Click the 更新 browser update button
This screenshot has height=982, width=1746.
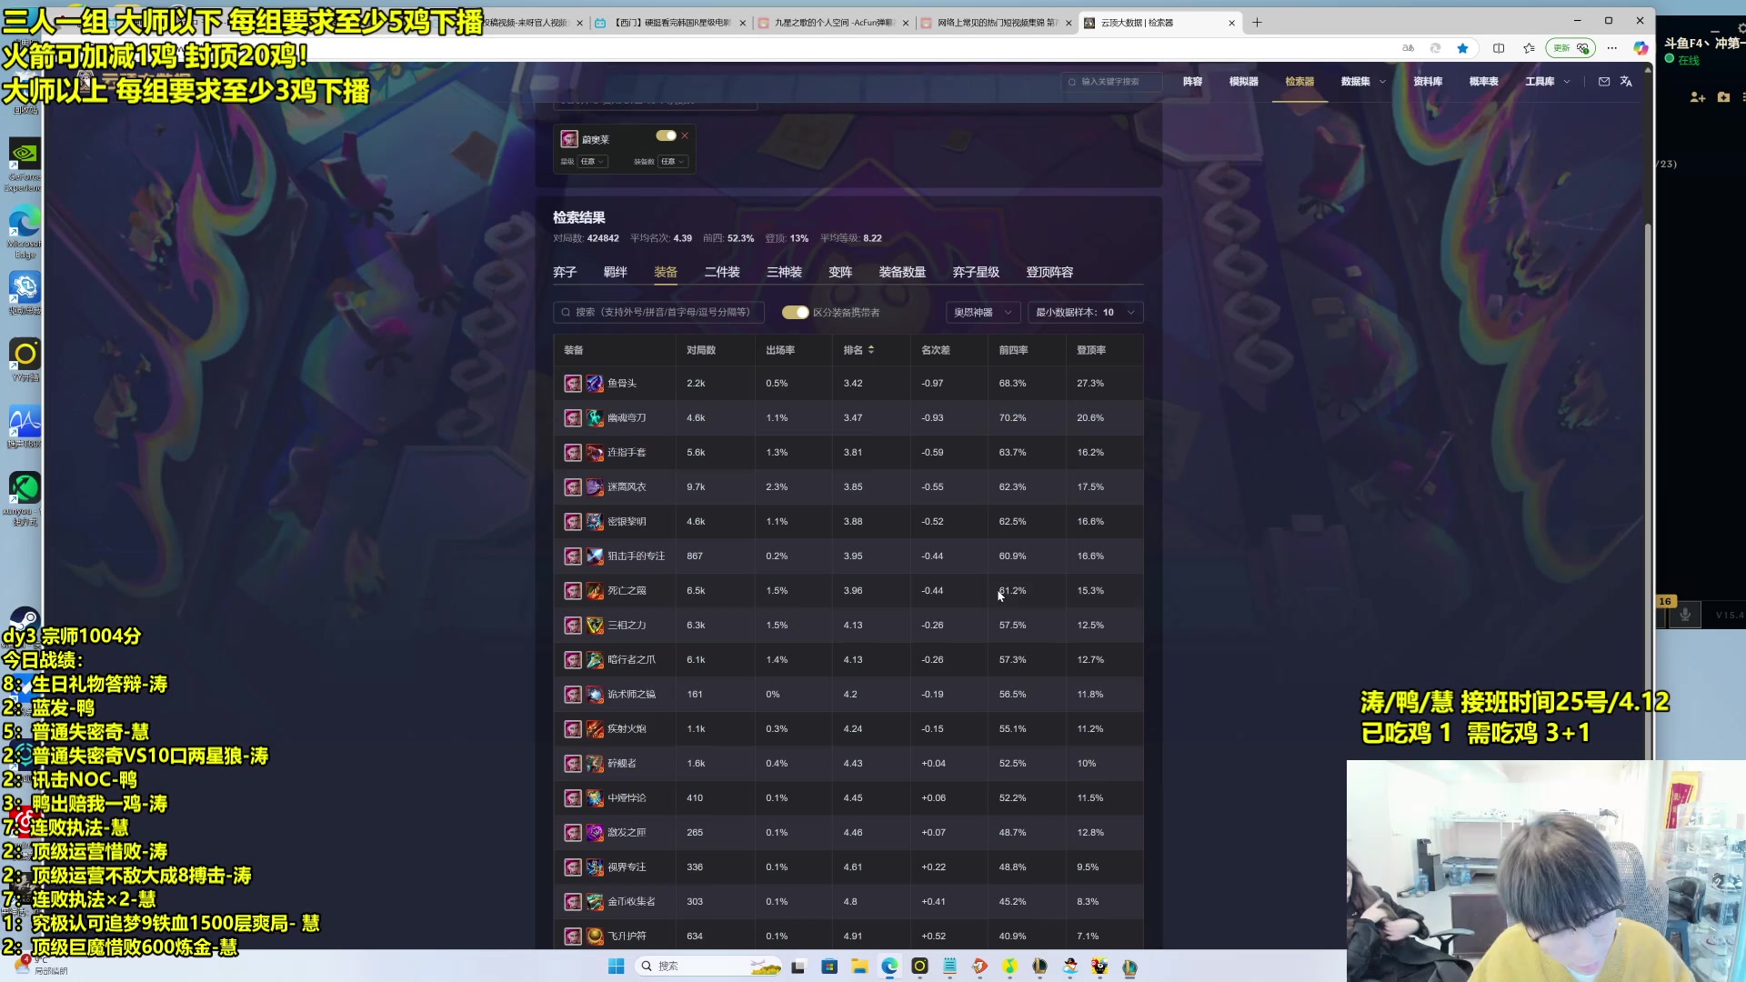click(x=1570, y=48)
